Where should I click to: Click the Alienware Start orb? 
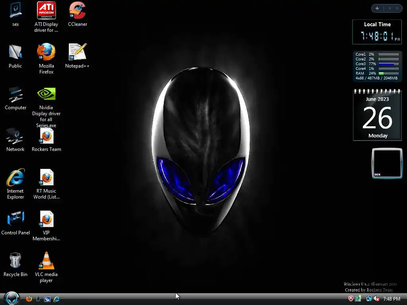pos(12,299)
